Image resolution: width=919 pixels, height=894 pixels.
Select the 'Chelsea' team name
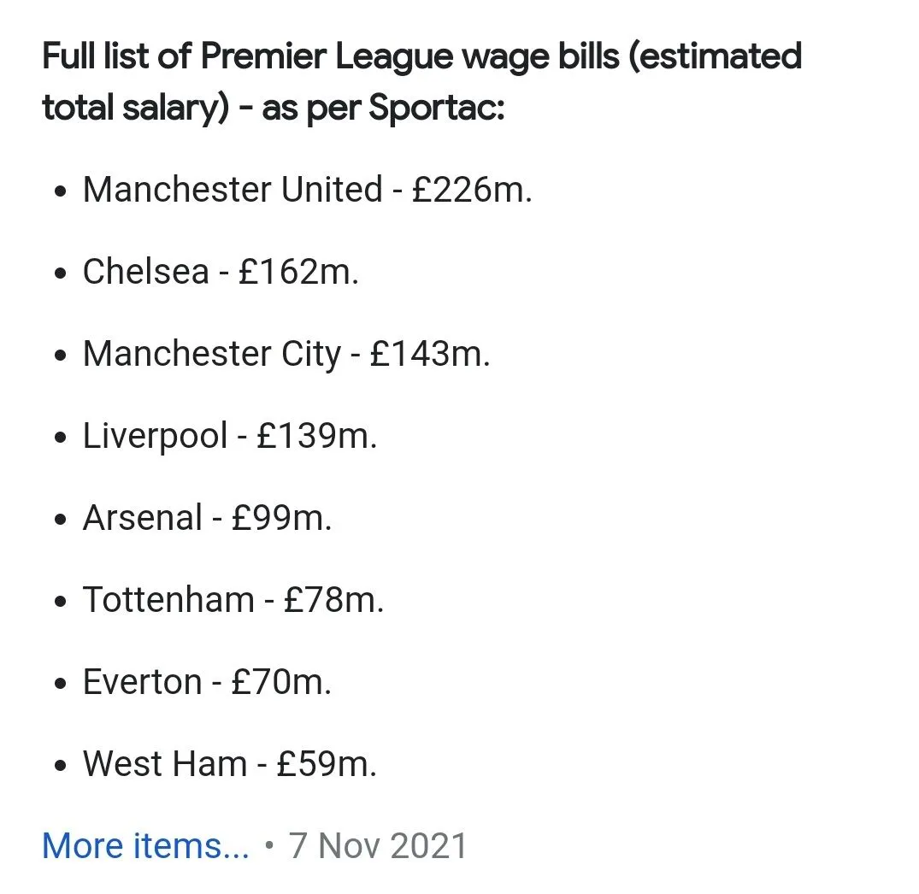(145, 272)
